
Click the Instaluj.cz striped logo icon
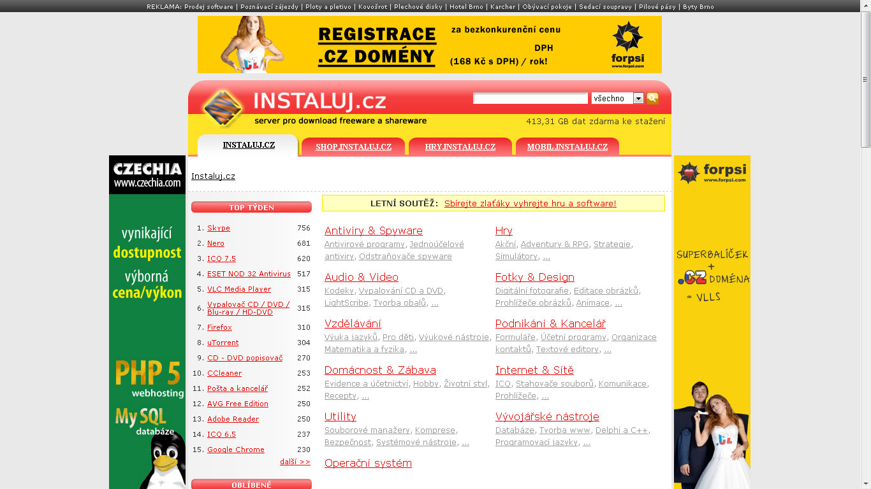tap(223, 109)
